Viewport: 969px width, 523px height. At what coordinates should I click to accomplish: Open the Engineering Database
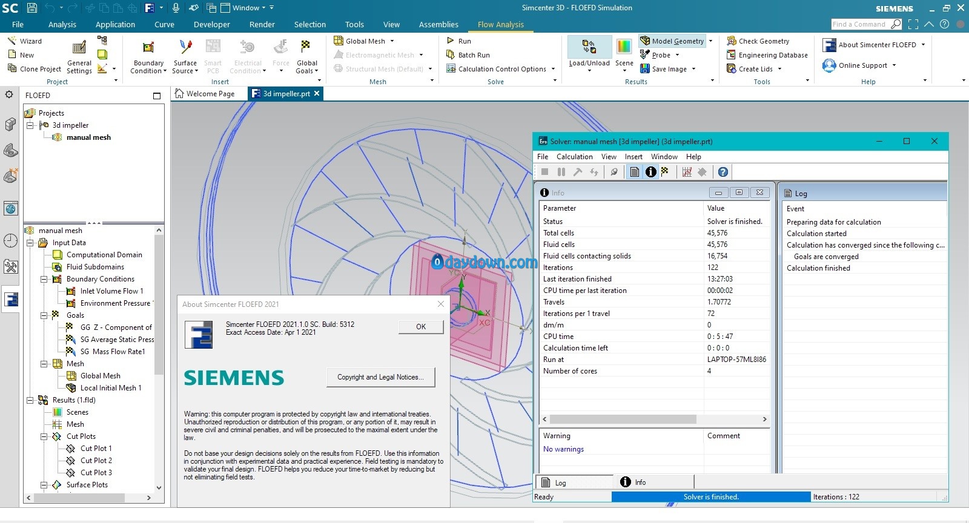767,55
